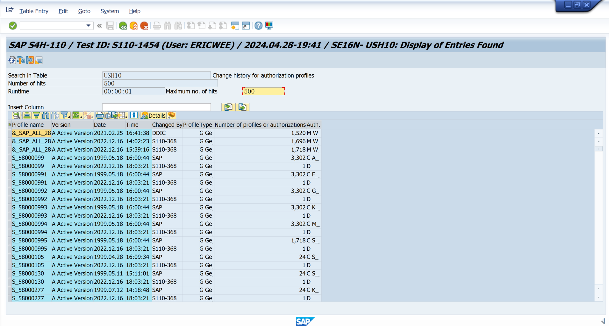
Task: Open the Table Entry menu
Action: (34, 11)
